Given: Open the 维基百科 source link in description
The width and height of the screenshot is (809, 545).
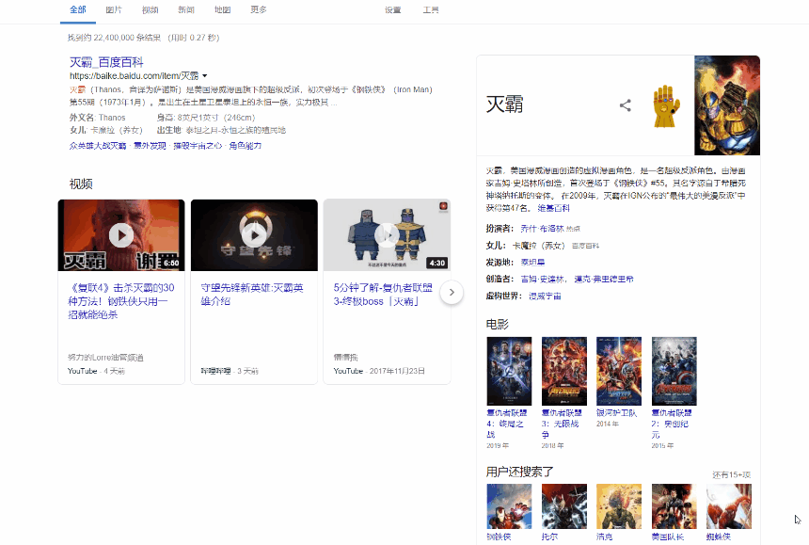Looking at the screenshot, I should pyautogui.click(x=554, y=208).
